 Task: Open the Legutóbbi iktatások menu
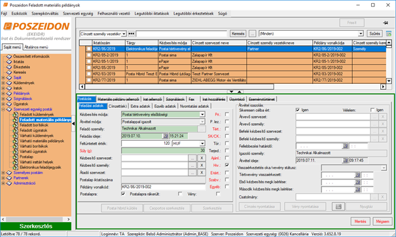point(152,13)
